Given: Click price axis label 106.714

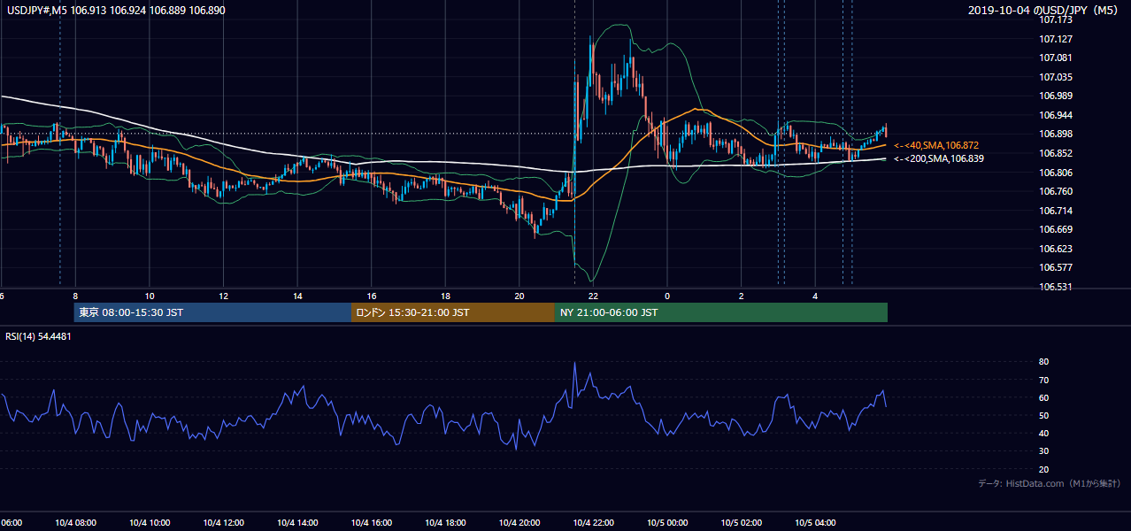Looking at the screenshot, I should click(1056, 211).
